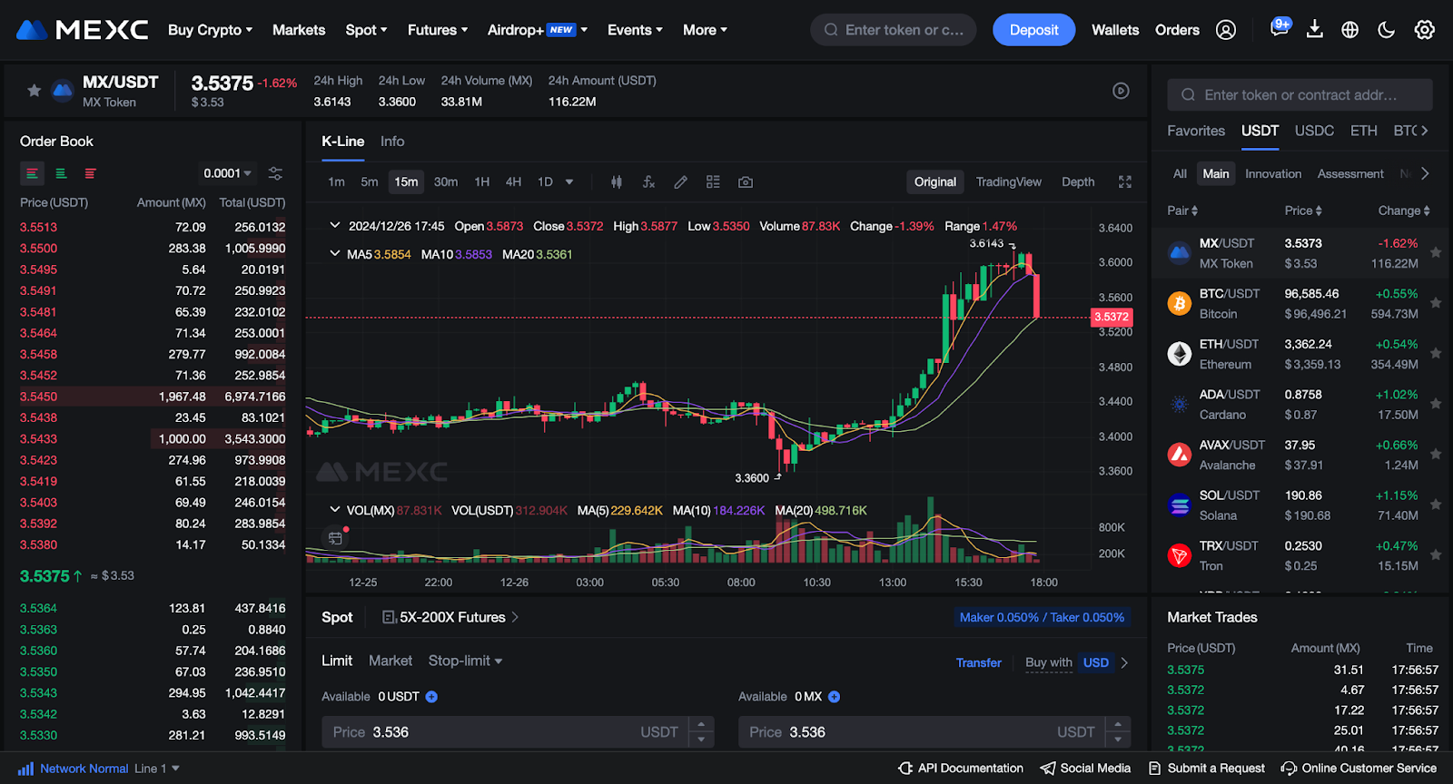This screenshot has height=784, width=1453.
Task: Open API Documentation link
Action: 961,769
